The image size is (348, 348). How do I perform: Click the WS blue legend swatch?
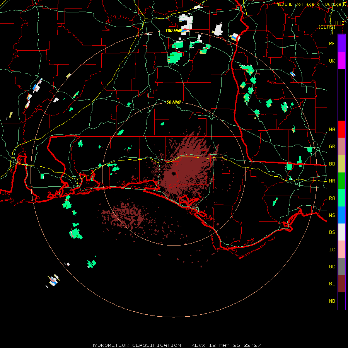click(x=341, y=215)
